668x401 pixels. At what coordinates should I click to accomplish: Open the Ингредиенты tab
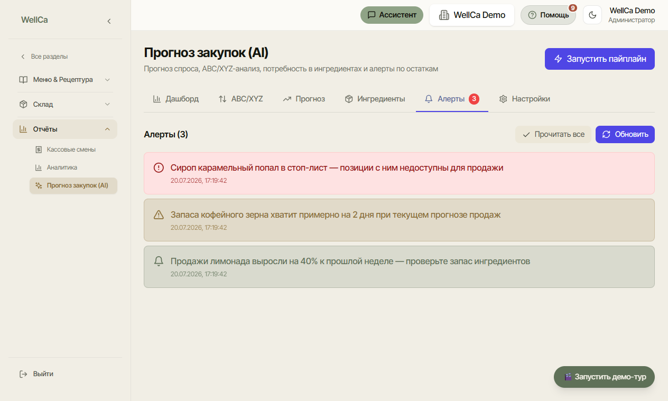[375, 99]
